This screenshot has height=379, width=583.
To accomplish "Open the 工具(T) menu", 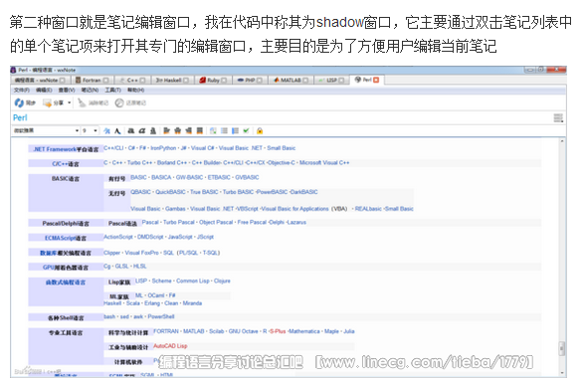I will point(112,90).
